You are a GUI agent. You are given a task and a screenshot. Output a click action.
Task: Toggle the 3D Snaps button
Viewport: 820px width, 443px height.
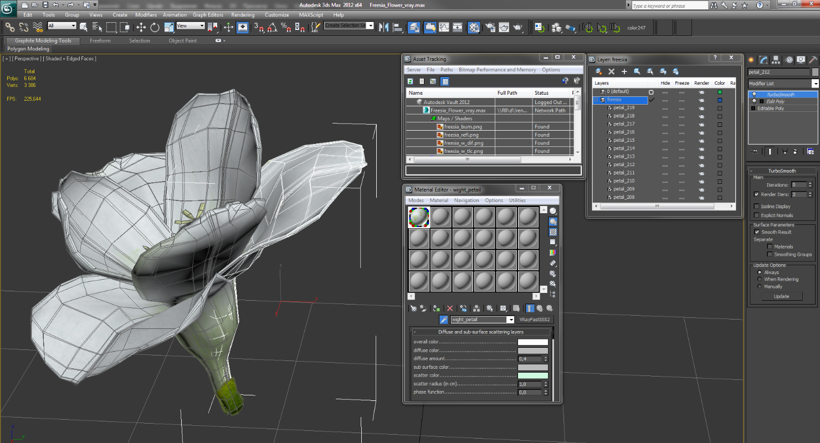coord(259,27)
